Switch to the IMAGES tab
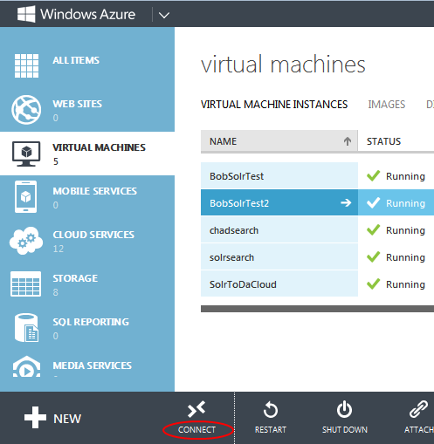Screen dimensions: 434x444 point(387,105)
